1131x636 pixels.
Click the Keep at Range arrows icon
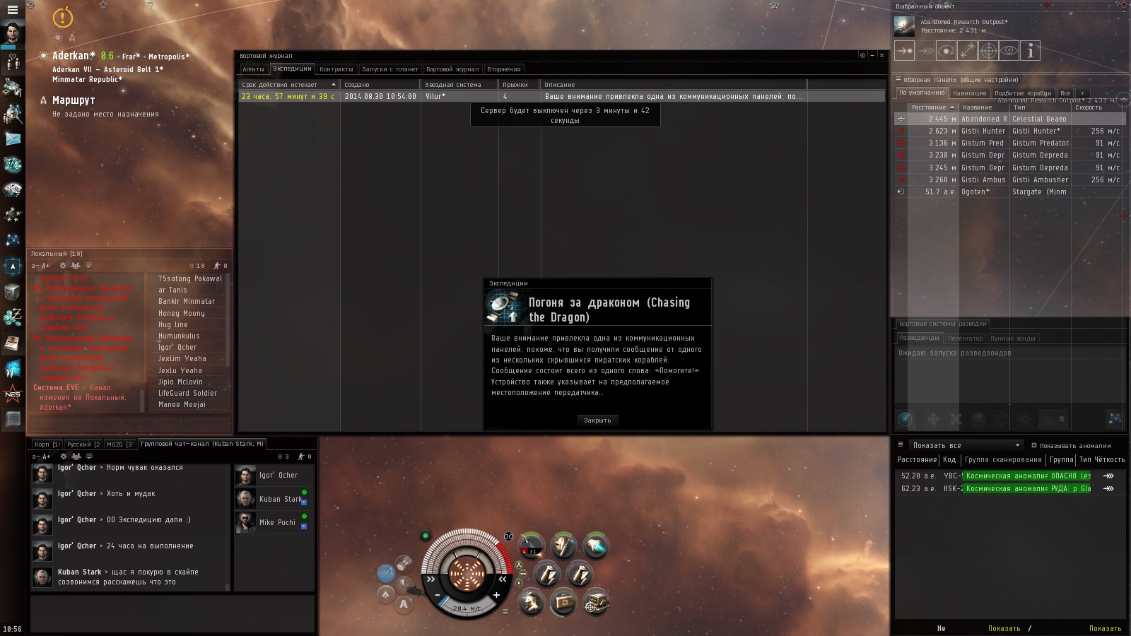tap(968, 51)
